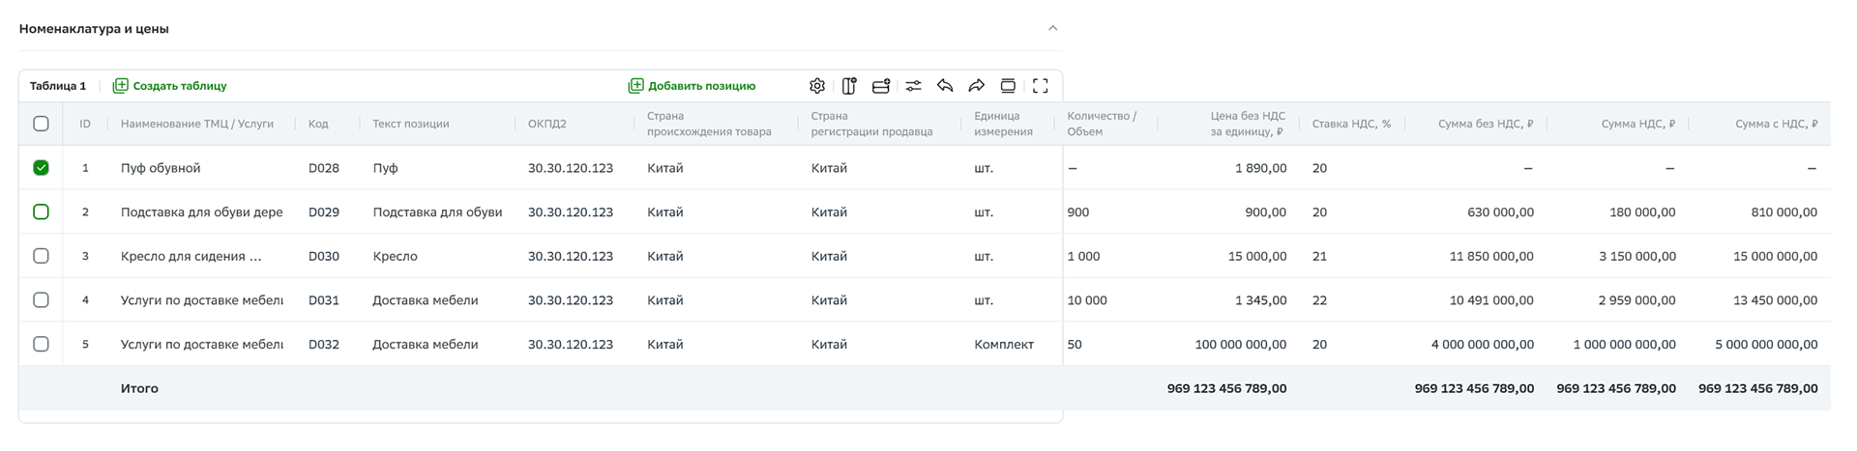Click the undo arrow icon
1857x451 pixels.
coord(945,86)
